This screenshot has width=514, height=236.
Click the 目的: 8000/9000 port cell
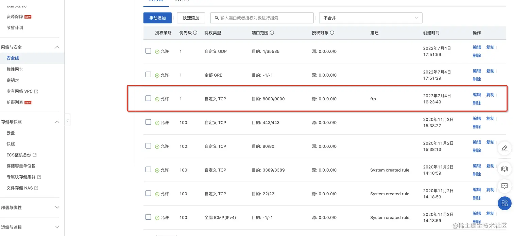click(x=268, y=99)
